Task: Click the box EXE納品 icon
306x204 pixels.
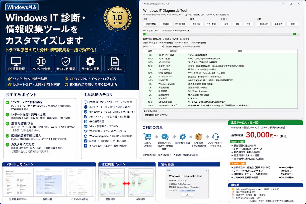Action: (x=199, y=137)
